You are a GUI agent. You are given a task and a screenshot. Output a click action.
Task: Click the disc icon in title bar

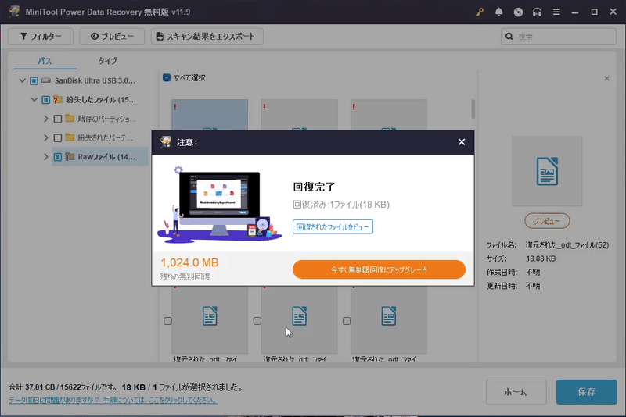pyautogui.click(x=518, y=12)
